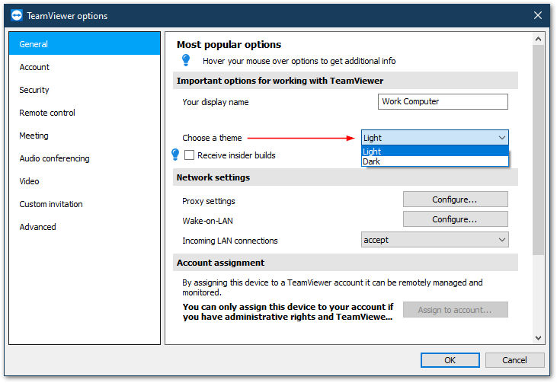The image size is (557, 383).
Task: Enable Receive insider builds checkbox
Action: [x=189, y=155]
